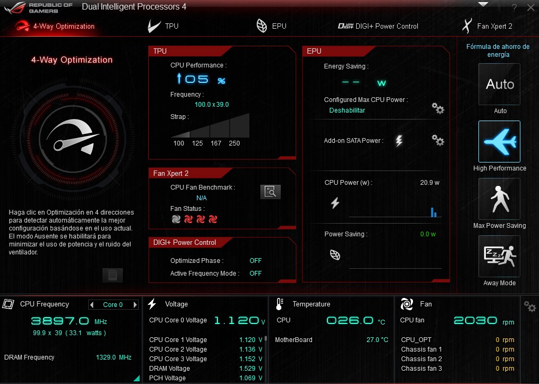Screen dimensions: 539x384
Task: Open Configured Max CPU Power settings gear
Action: pos(438,108)
